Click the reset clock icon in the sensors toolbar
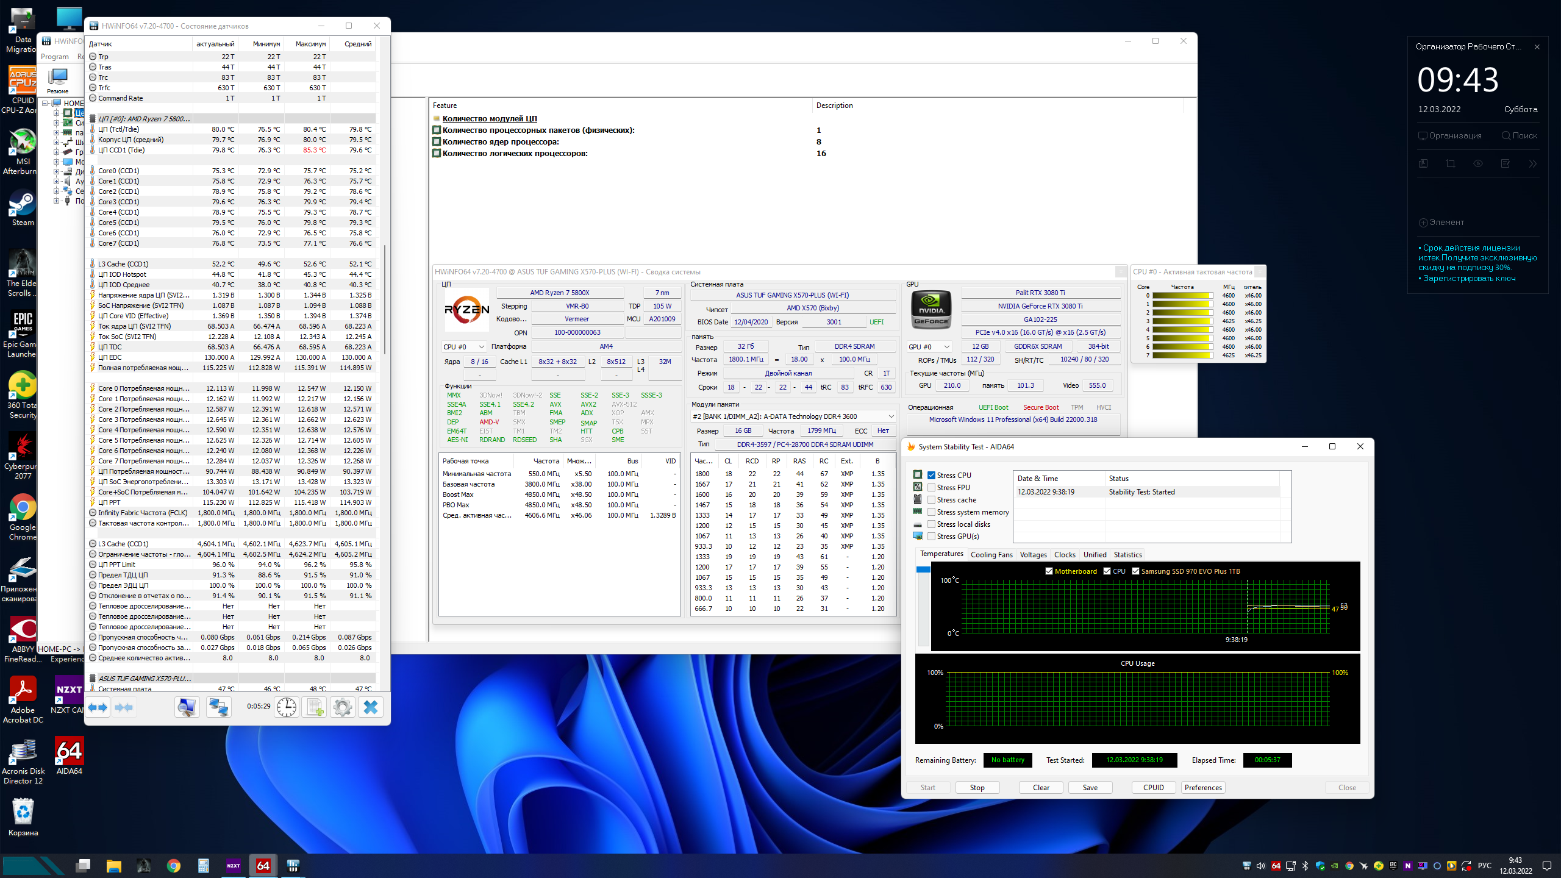 coord(286,707)
